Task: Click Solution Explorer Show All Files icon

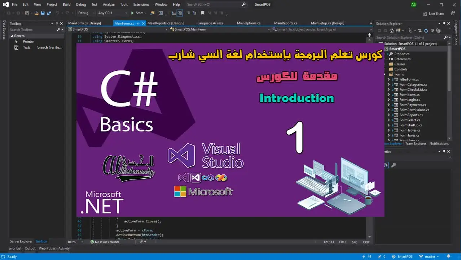Action: pyautogui.click(x=439, y=31)
